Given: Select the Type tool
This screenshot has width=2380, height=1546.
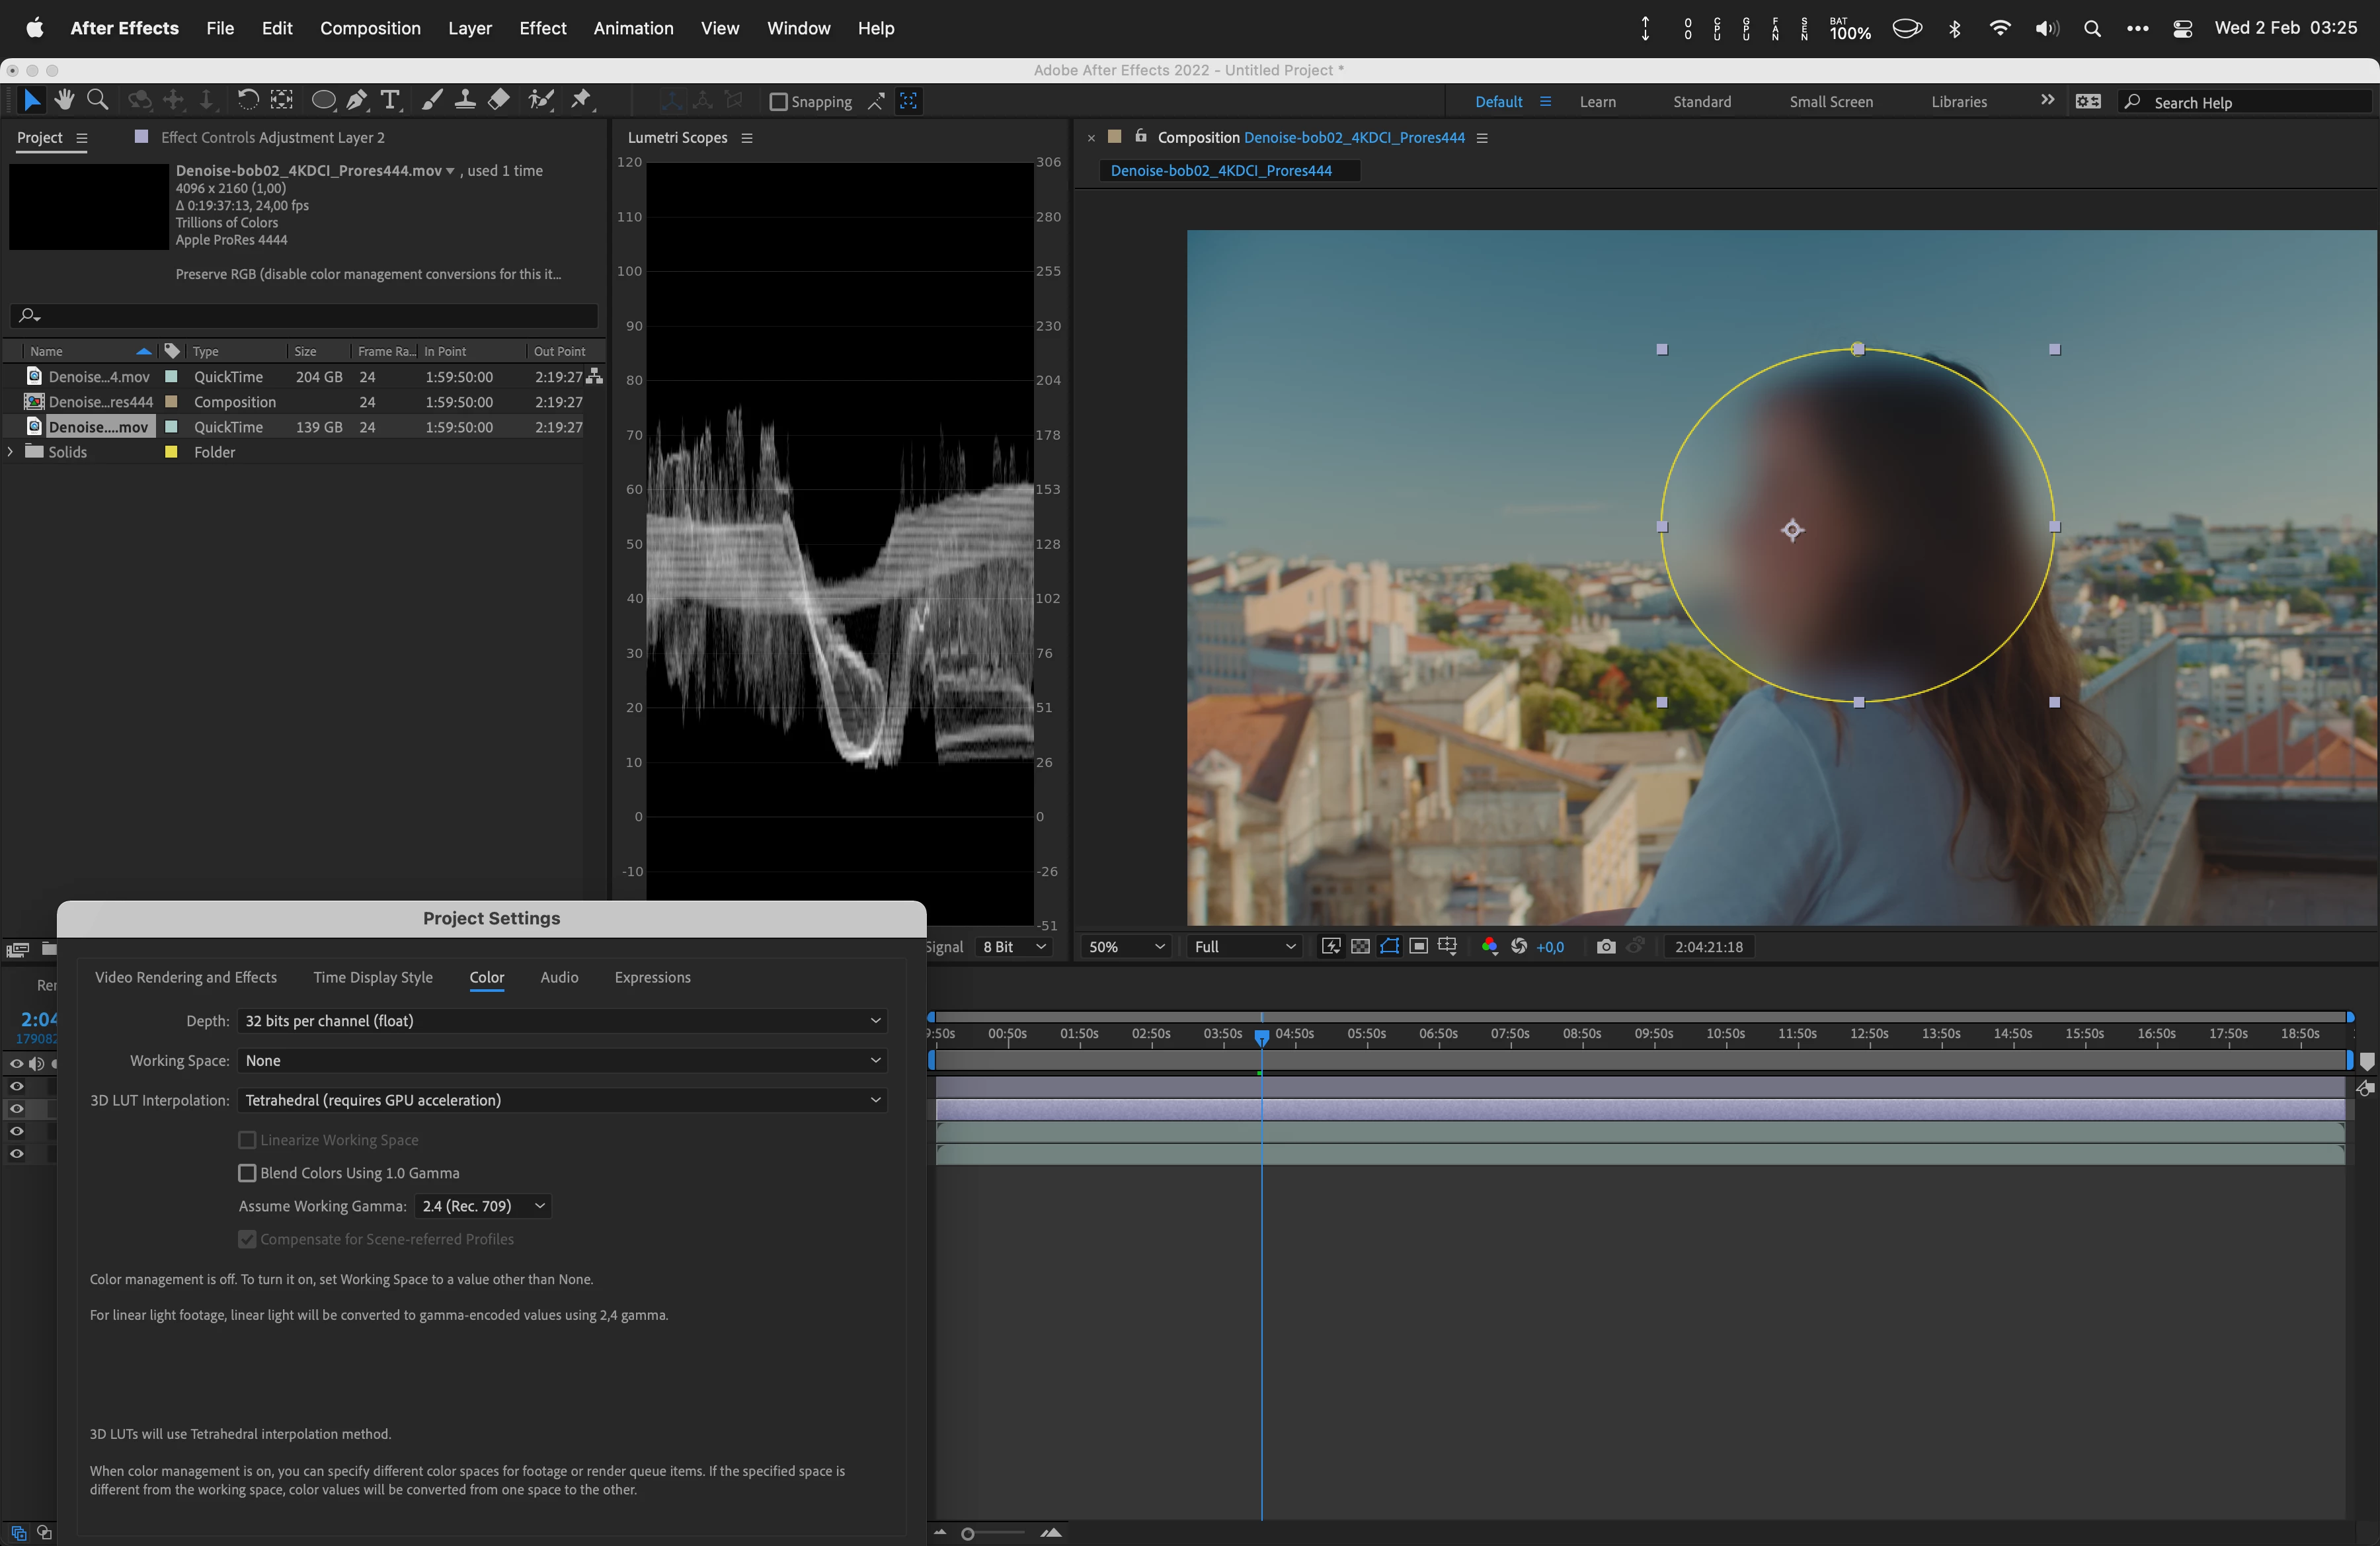Looking at the screenshot, I should [x=390, y=100].
